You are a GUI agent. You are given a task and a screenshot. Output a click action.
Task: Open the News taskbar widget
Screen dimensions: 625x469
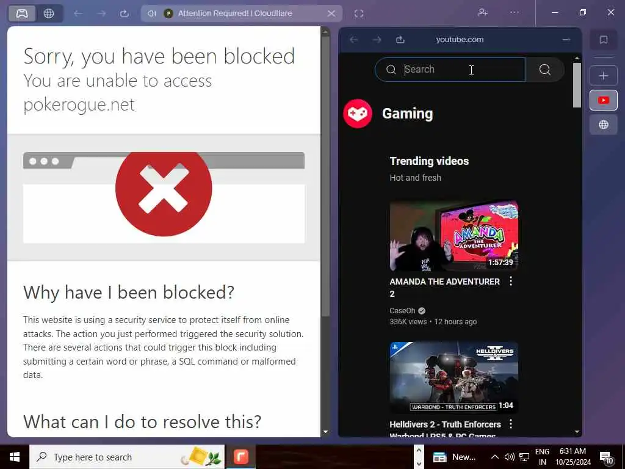pos(454,457)
